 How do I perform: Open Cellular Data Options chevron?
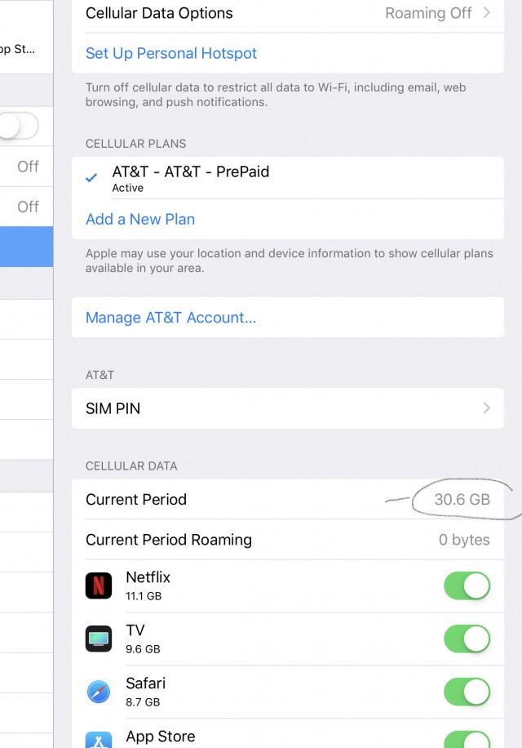tap(486, 12)
